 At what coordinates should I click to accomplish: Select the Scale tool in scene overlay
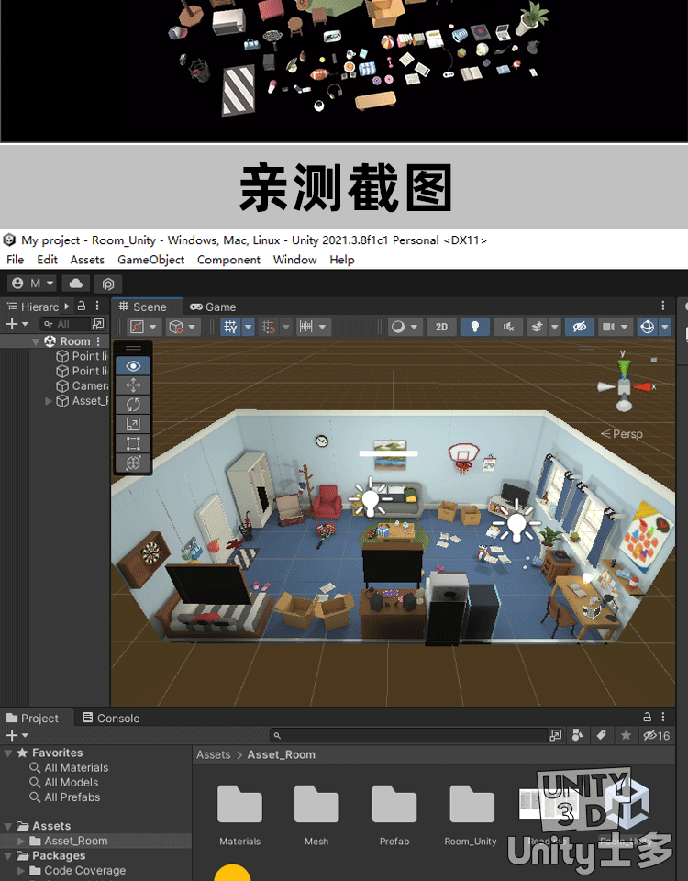click(x=133, y=424)
